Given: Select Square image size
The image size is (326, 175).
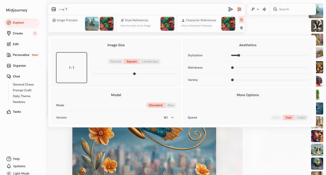Looking at the screenshot, I should point(131,61).
